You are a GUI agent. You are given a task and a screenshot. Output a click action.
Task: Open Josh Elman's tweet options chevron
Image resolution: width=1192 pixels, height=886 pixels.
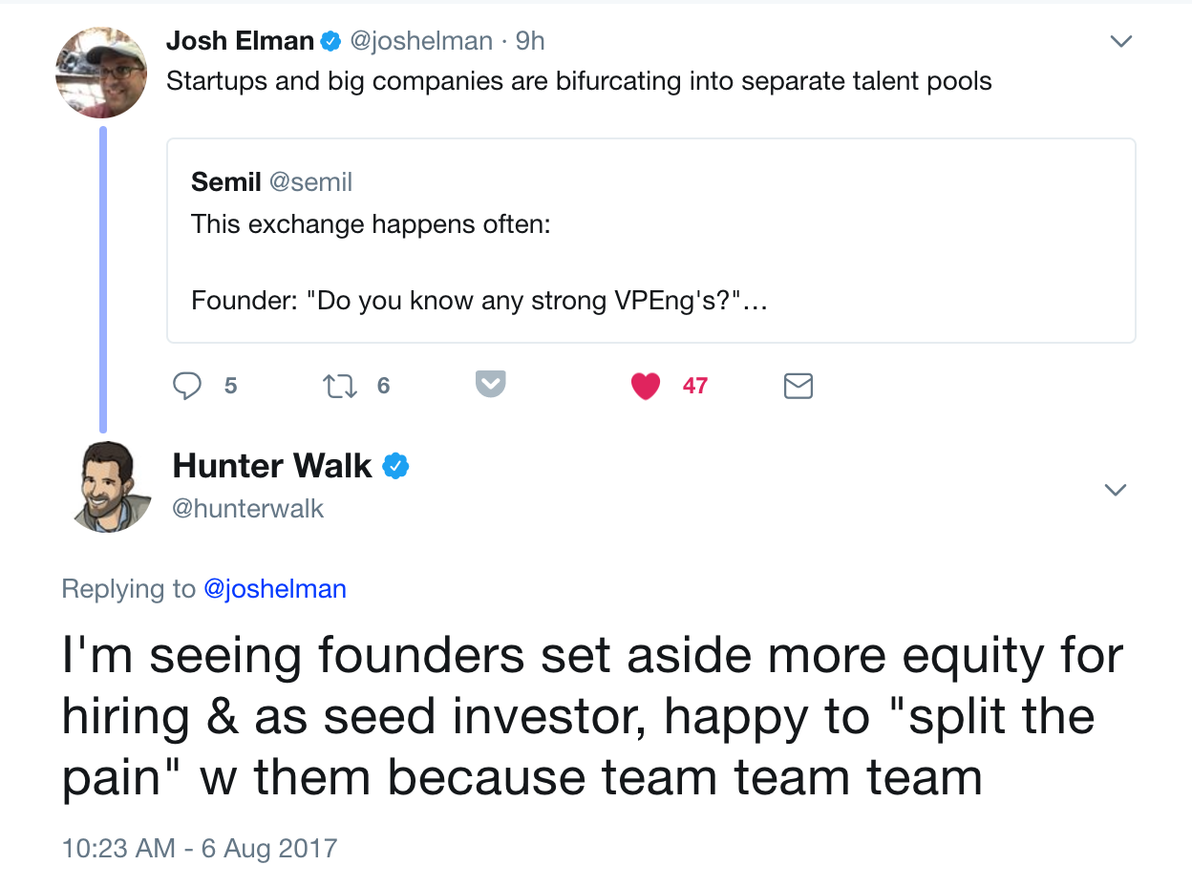point(1121,42)
